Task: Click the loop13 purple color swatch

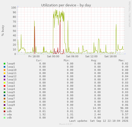Action: click(5, 80)
